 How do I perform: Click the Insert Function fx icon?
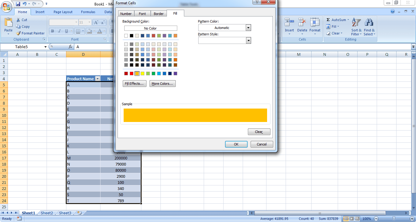point(70,47)
